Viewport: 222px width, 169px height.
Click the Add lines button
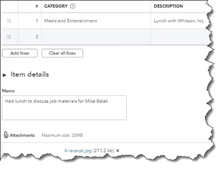[20, 53]
